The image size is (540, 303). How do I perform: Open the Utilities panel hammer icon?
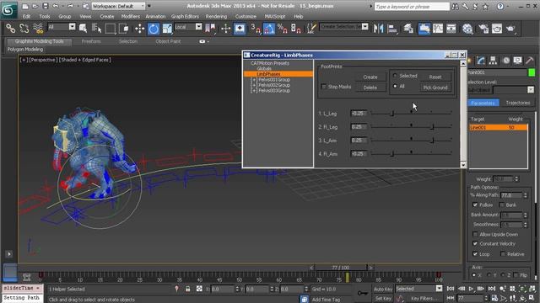click(530, 61)
